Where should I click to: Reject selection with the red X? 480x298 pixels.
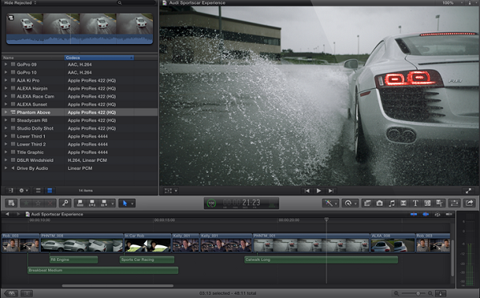coord(50,203)
